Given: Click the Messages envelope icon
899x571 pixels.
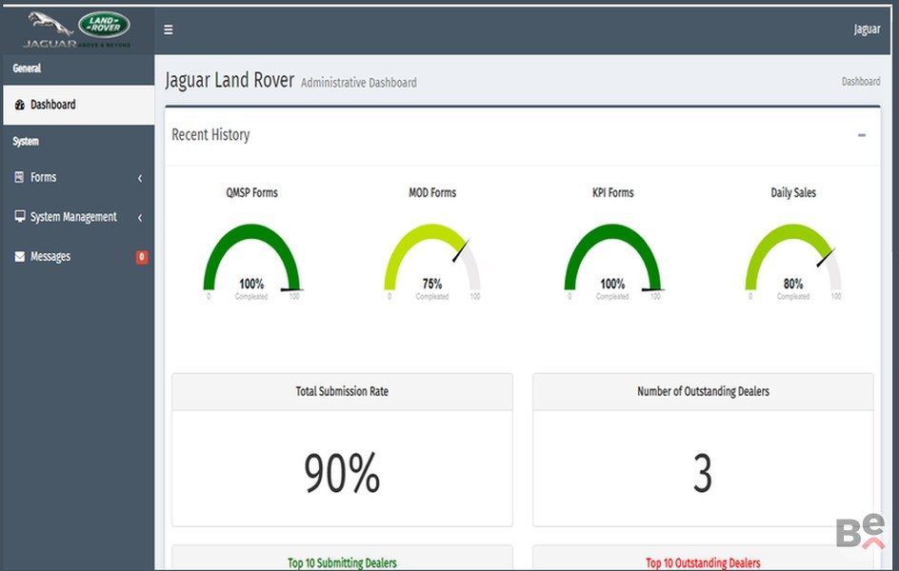Looking at the screenshot, I should tap(20, 257).
